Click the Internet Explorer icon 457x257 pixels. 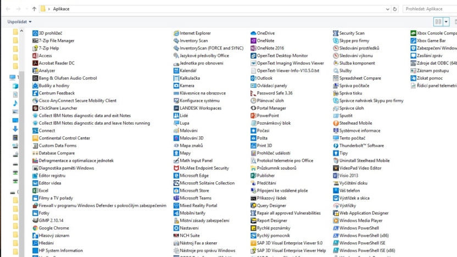(176, 33)
